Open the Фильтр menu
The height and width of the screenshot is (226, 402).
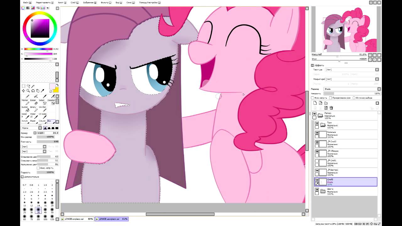point(106,3)
